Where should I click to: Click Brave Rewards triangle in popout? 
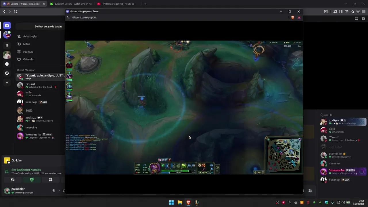point(299,18)
